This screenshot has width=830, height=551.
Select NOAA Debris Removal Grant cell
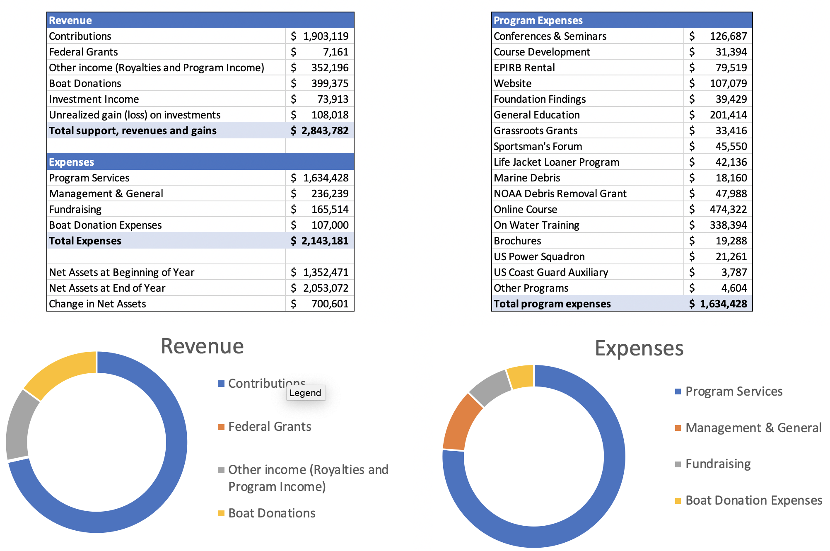588,193
